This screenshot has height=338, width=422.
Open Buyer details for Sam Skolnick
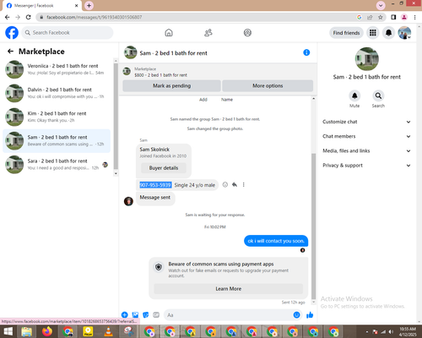coord(164,168)
